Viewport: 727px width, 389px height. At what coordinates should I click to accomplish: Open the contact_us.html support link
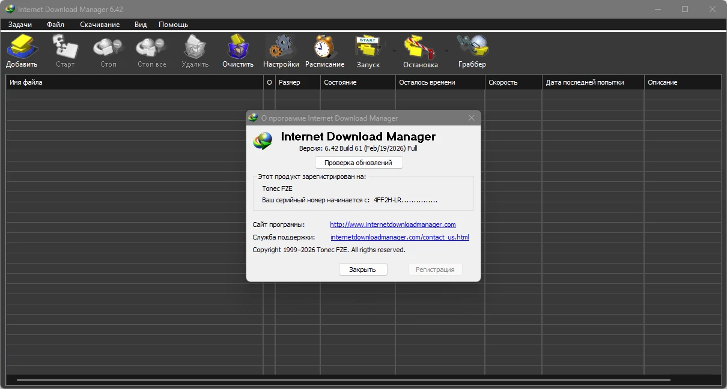[400, 237]
